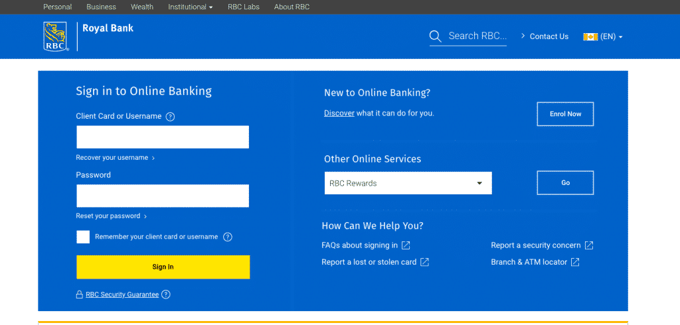
Task: Open help icon beside Remember your client card
Action: click(x=228, y=237)
